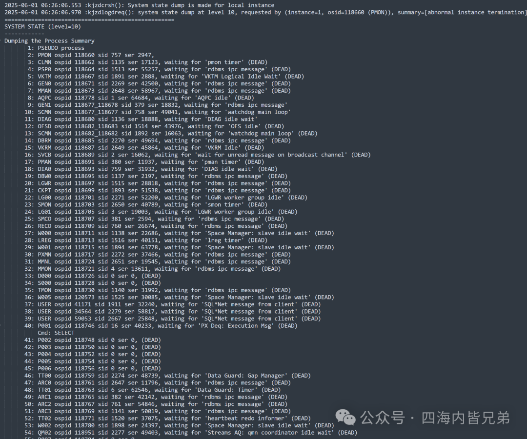Select the P001 'PX Deq: Execution Msg' line
Screen dimensions: 527x439
[x=161, y=326]
